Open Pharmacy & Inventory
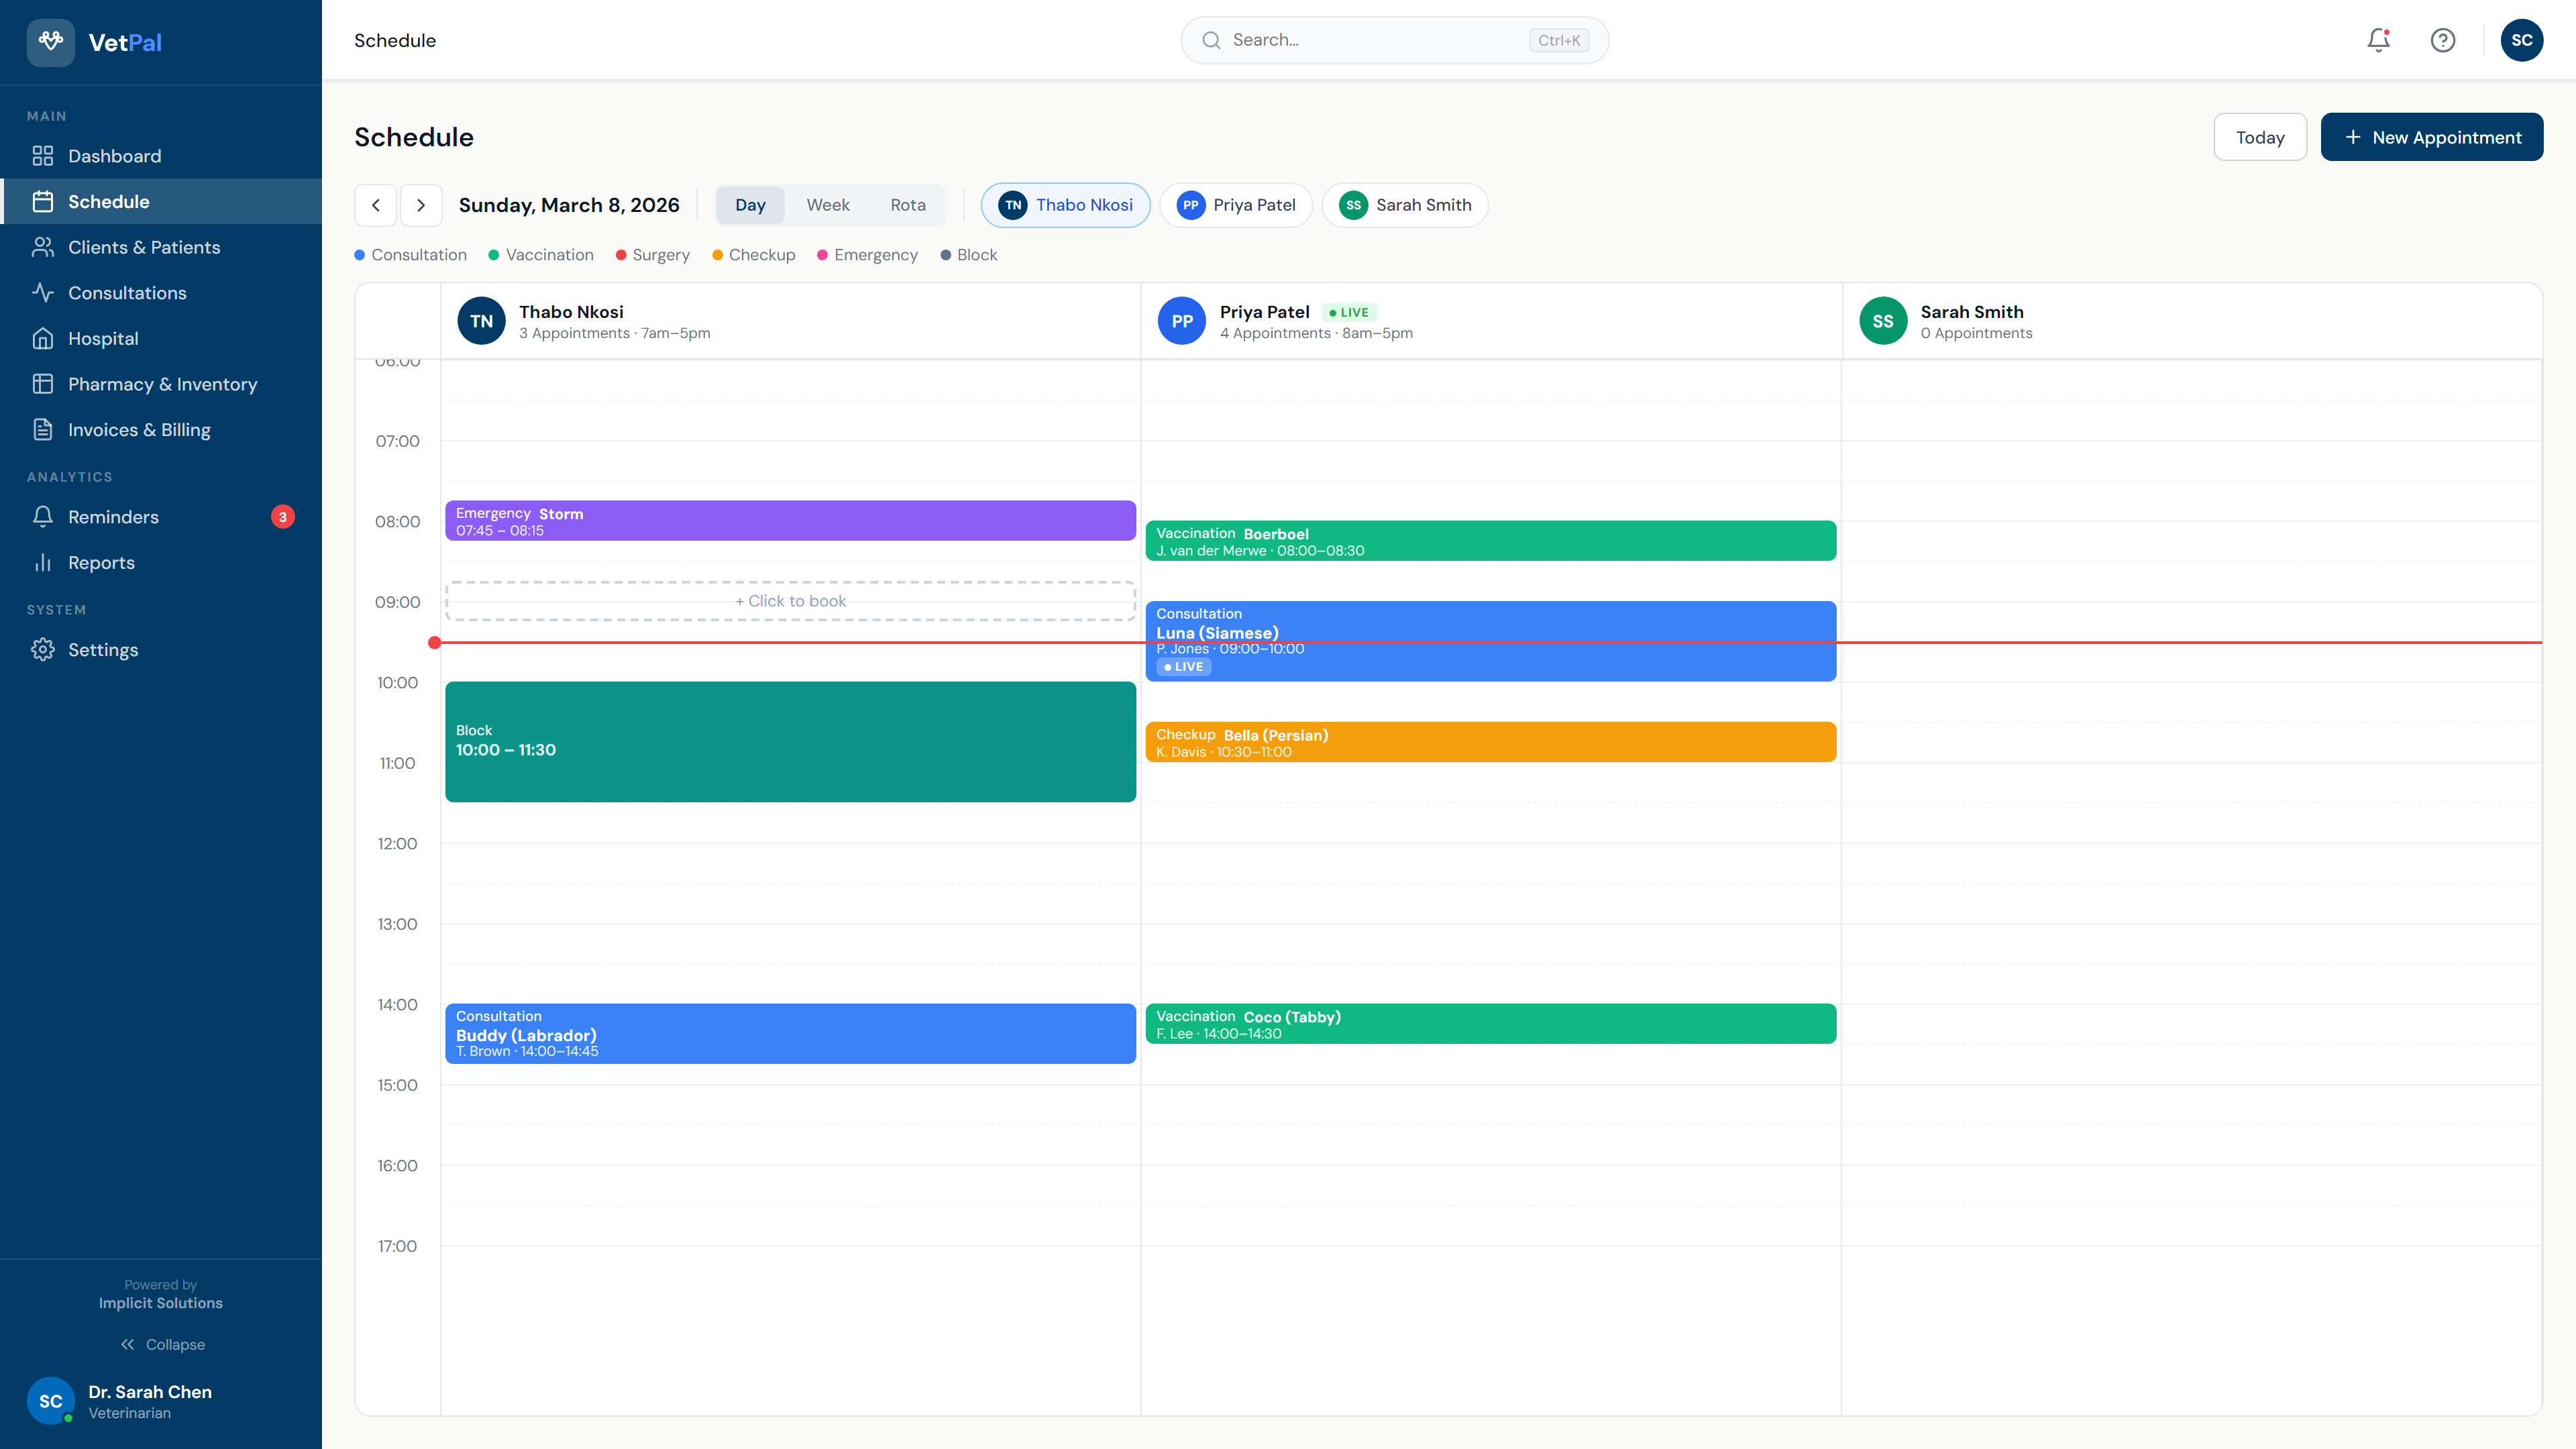2576x1449 pixels. coord(163,384)
